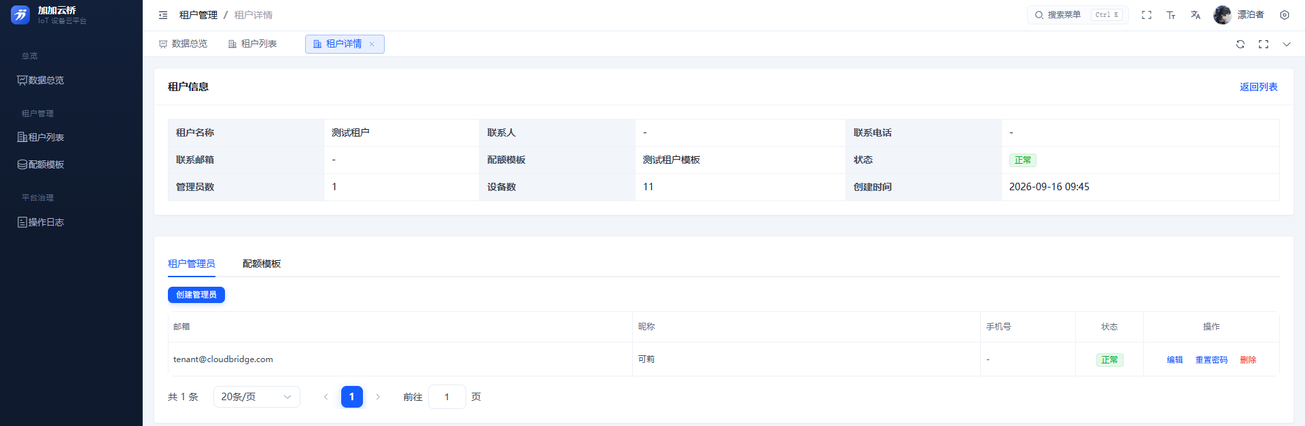The height and width of the screenshot is (426, 1305).
Task: Go to the previous page arrow
Action: coord(326,397)
